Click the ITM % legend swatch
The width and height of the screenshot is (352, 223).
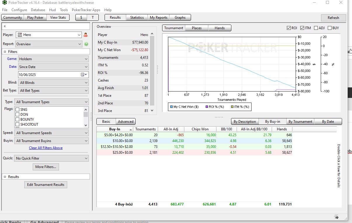pyautogui.click(x=233, y=107)
